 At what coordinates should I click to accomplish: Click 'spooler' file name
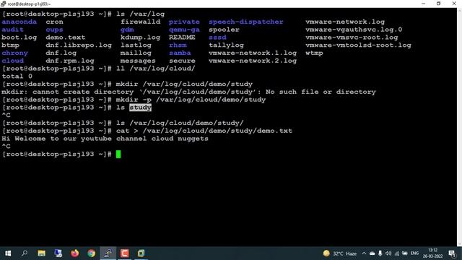pos(224,30)
